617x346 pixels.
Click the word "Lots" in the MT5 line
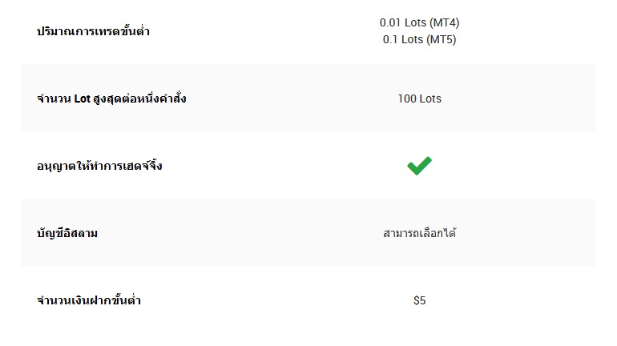click(x=413, y=39)
